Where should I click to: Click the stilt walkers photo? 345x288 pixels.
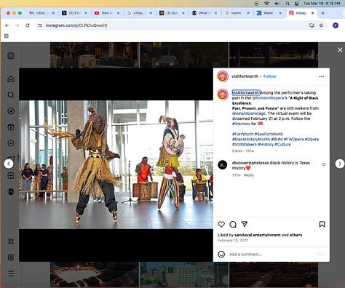tap(116, 164)
